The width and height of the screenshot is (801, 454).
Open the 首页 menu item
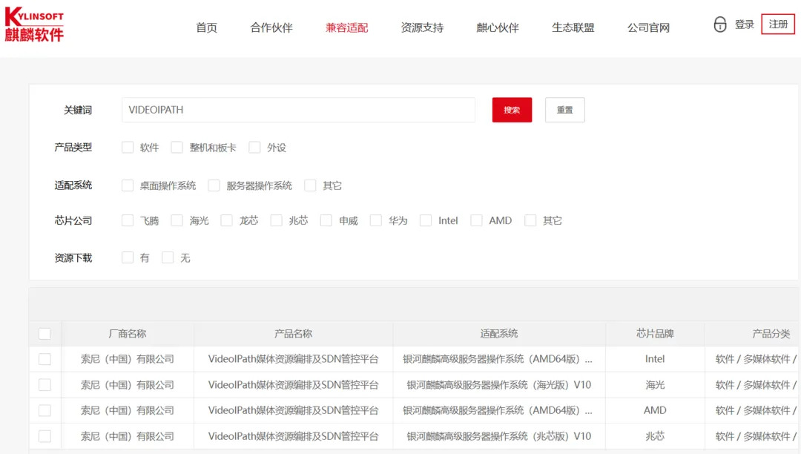pos(206,27)
